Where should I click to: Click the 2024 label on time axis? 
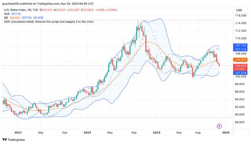coord(226,133)
